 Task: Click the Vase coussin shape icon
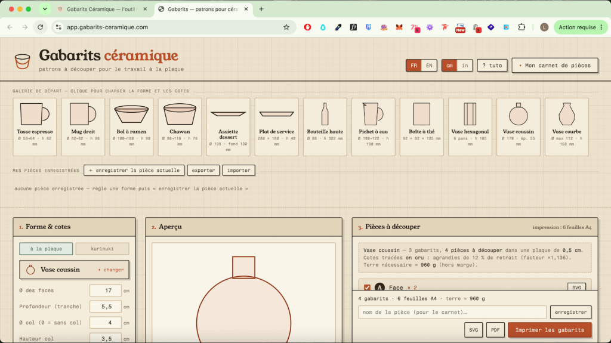click(x=30, y=270)
